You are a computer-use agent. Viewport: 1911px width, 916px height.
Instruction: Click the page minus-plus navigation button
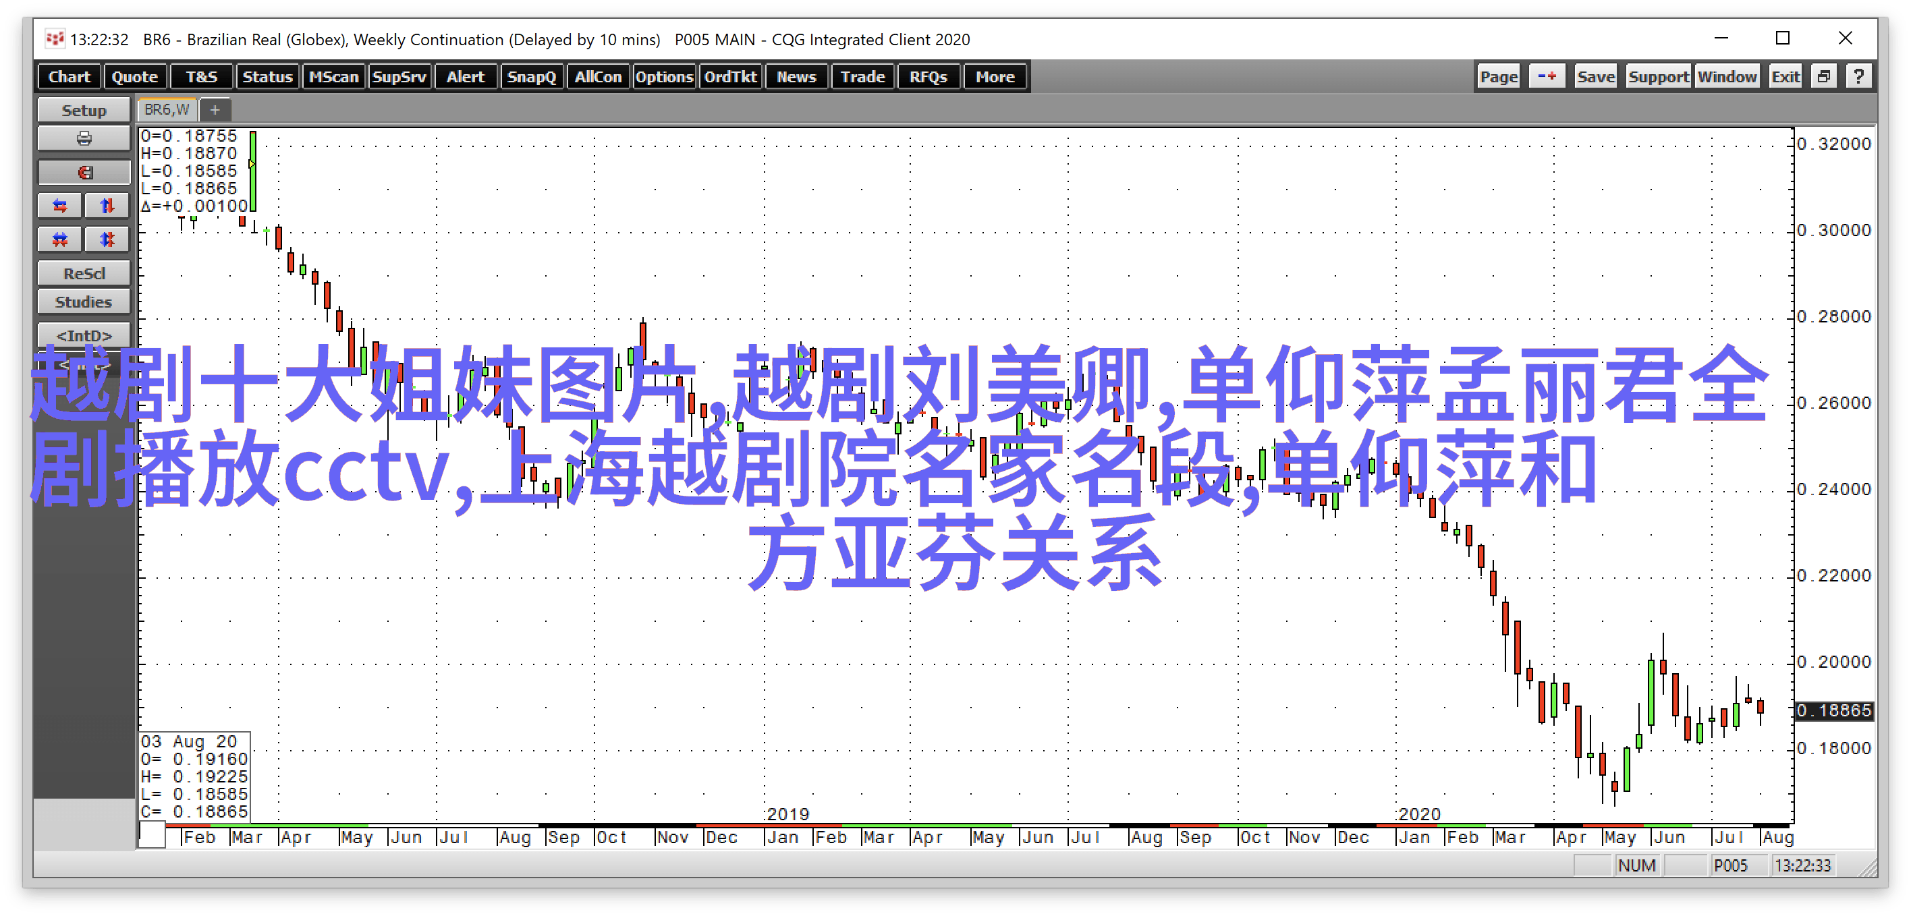[x=1547, y=76]
